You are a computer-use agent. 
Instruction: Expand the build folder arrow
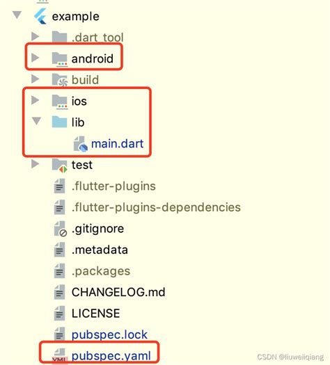(x=36, y=79)
